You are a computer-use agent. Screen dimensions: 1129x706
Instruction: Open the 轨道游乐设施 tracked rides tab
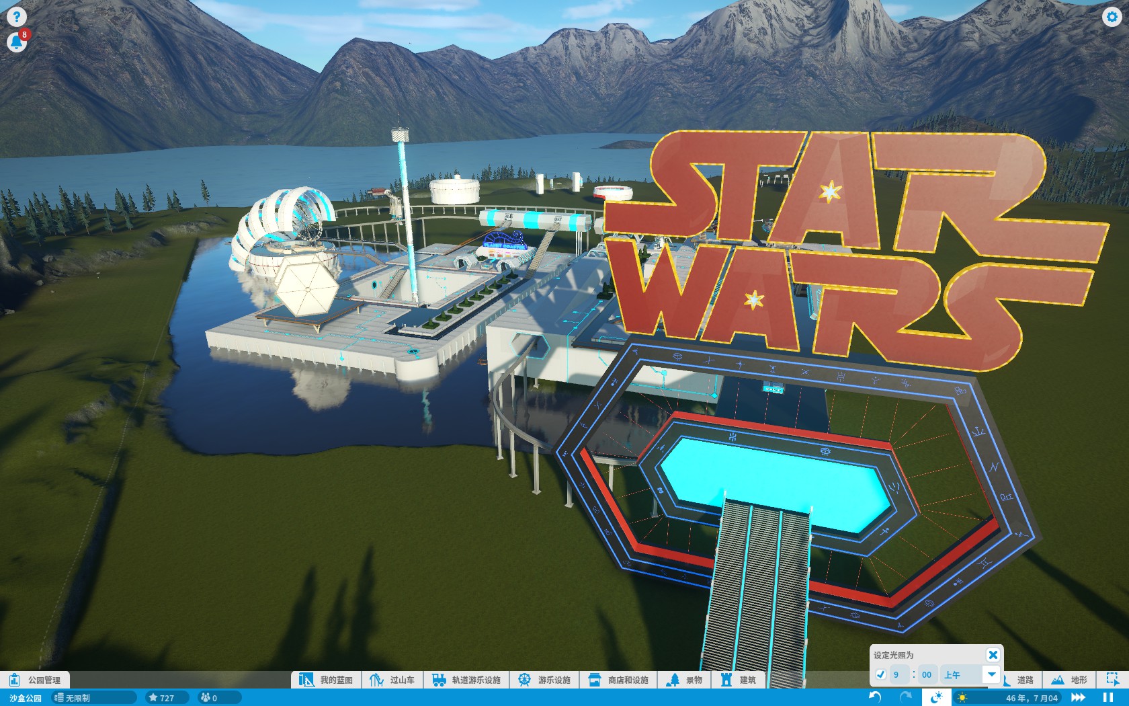tap(466, 680)
